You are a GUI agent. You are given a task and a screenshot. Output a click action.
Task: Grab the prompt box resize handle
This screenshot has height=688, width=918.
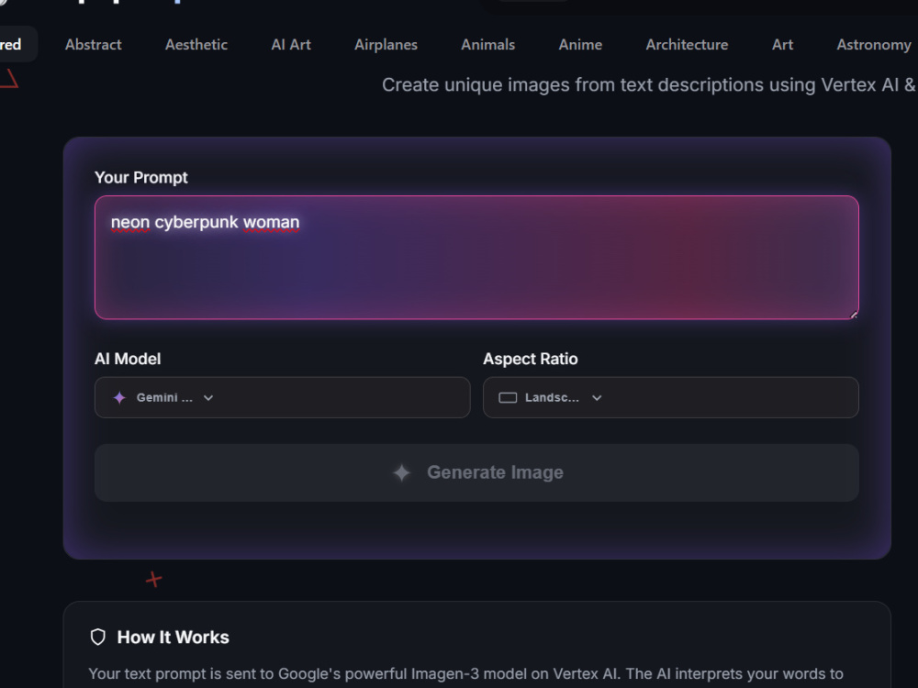[x=854, y=315]
